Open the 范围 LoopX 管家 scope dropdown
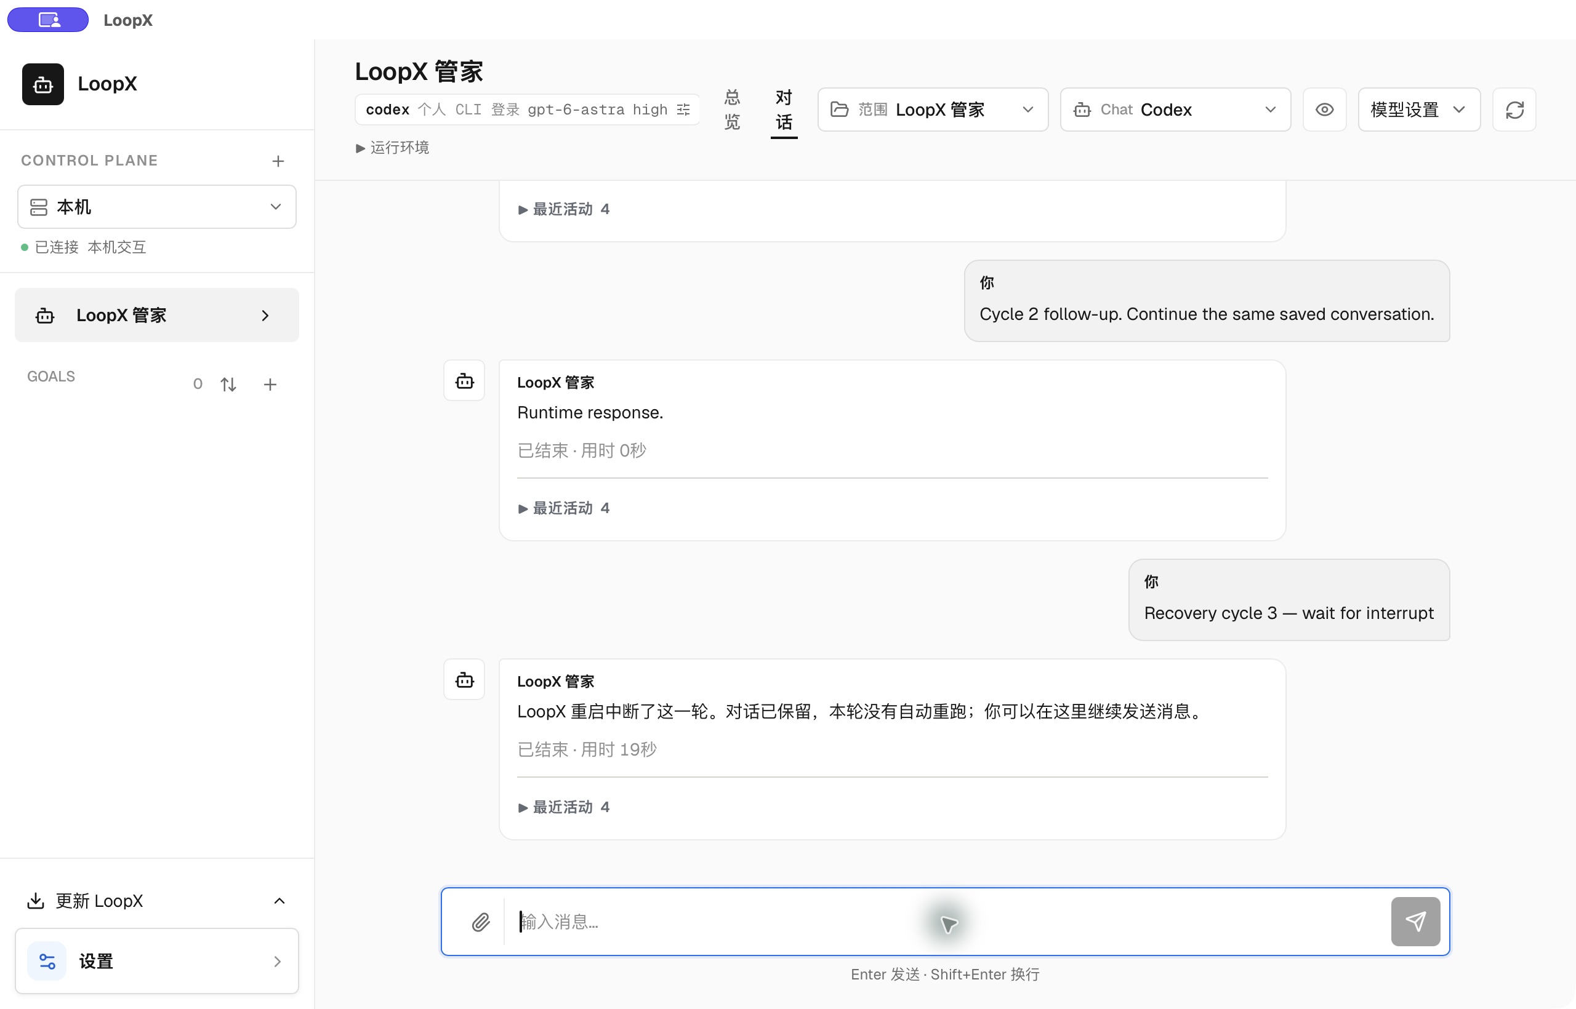 [x=933, y=110]
